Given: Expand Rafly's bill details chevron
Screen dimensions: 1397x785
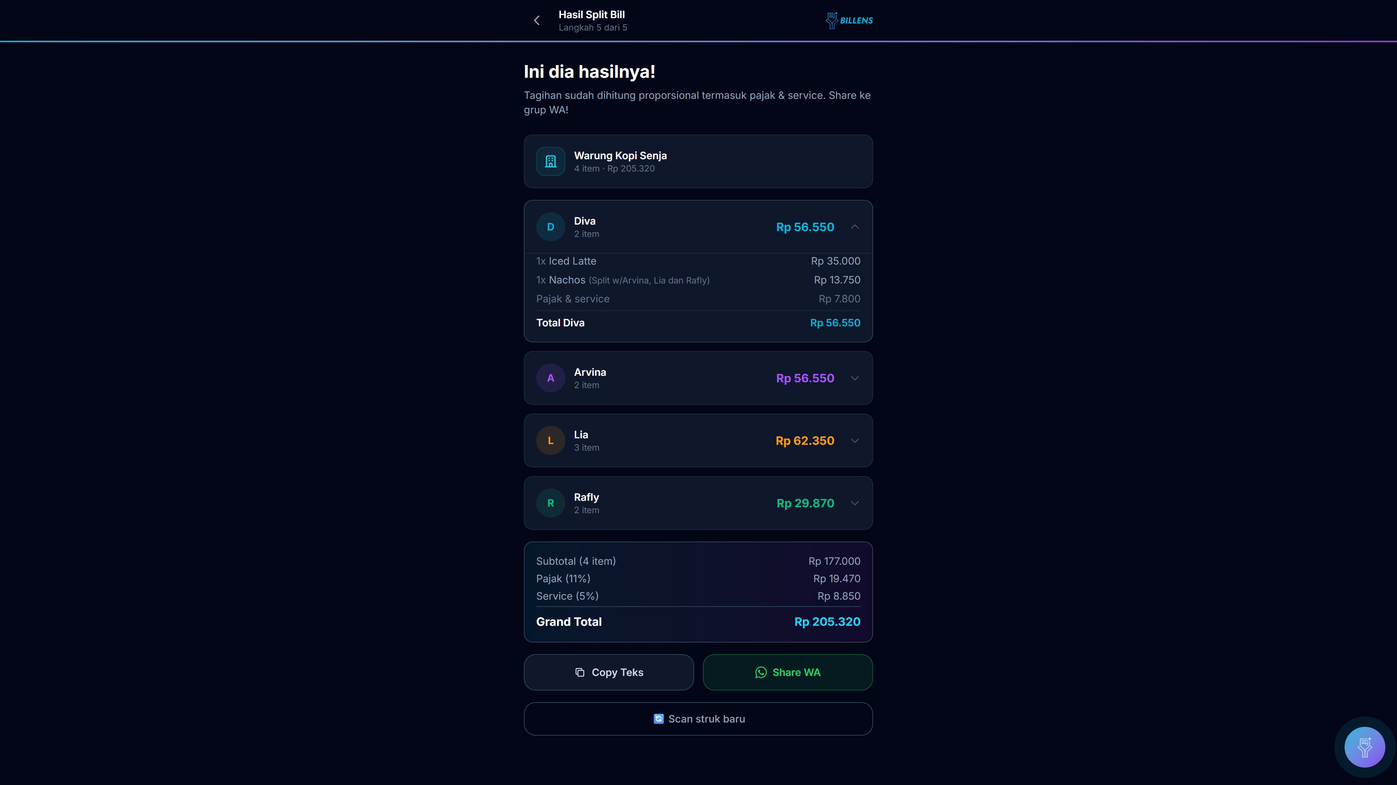Looking at the screenshot, I should (855, 503).
